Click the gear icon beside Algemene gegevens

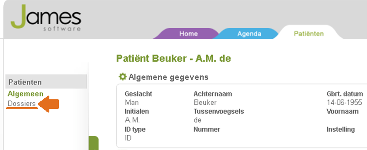pyautogui.click(x=122, y=77)
